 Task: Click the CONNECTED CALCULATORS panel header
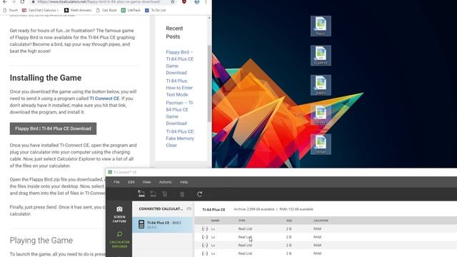(161, 209)
